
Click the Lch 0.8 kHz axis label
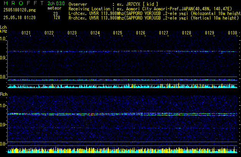(x=3, y=77)
